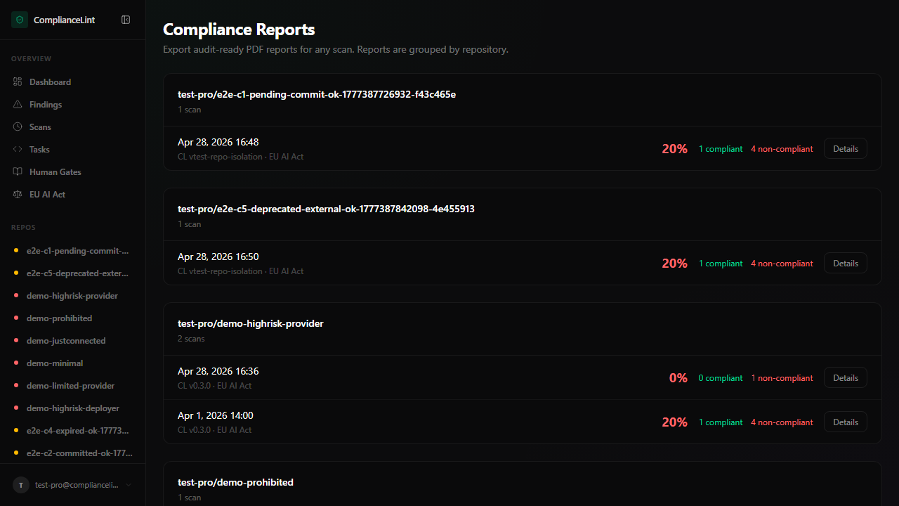899x506 pixels.
Task: Click the Tasks code brackets icon
Action: pos(18,150)
